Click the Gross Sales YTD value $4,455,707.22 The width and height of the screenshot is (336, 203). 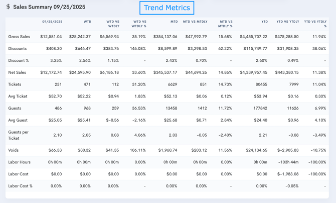click(x=253, y=37)
